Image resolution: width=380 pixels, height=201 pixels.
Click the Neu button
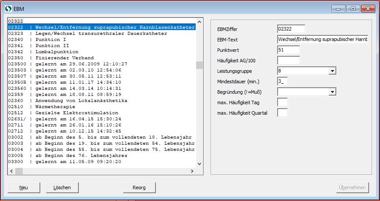click(24, 187)
